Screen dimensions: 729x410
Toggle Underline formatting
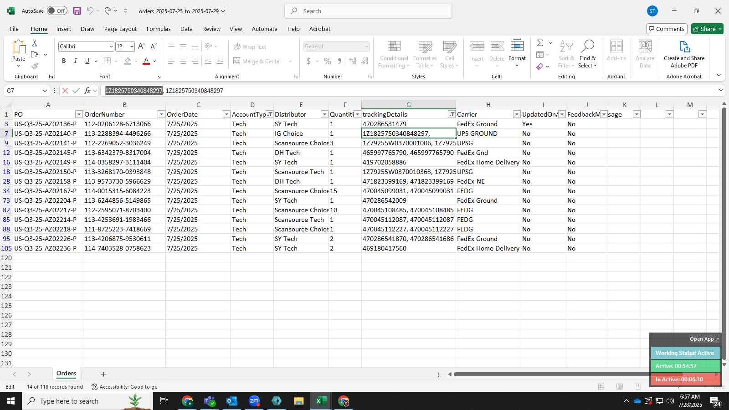tap(87, 61)
